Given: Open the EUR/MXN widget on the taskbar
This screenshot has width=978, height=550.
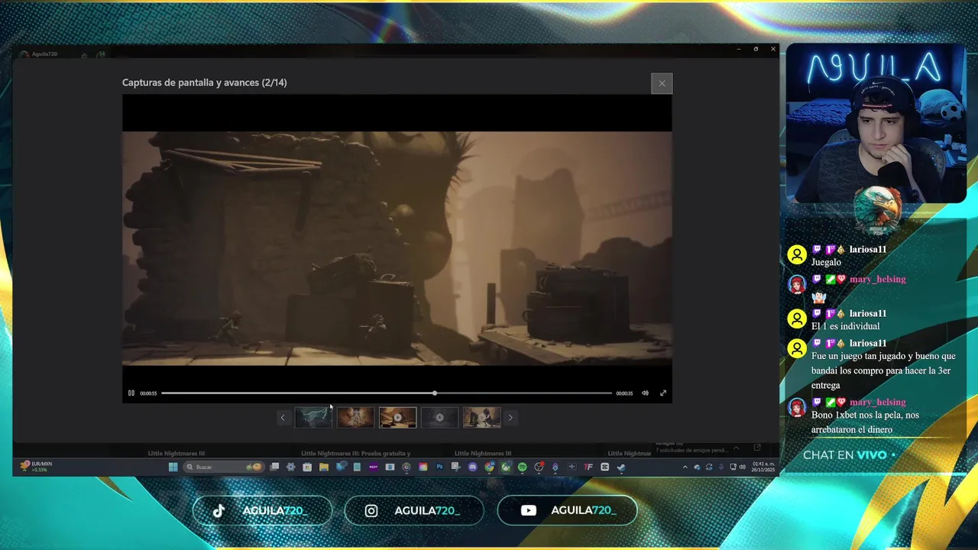Looking at the screenshot, I should tap(37, 466).
